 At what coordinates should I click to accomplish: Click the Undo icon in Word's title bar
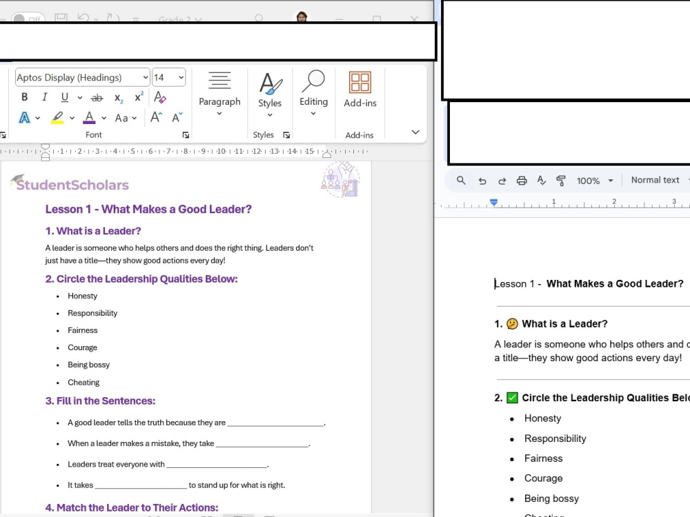coord(83,18)
